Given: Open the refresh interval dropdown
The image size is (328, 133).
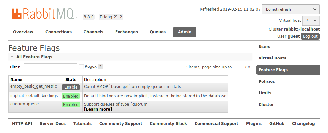Looking at the screenshot, I should [290, 9].
